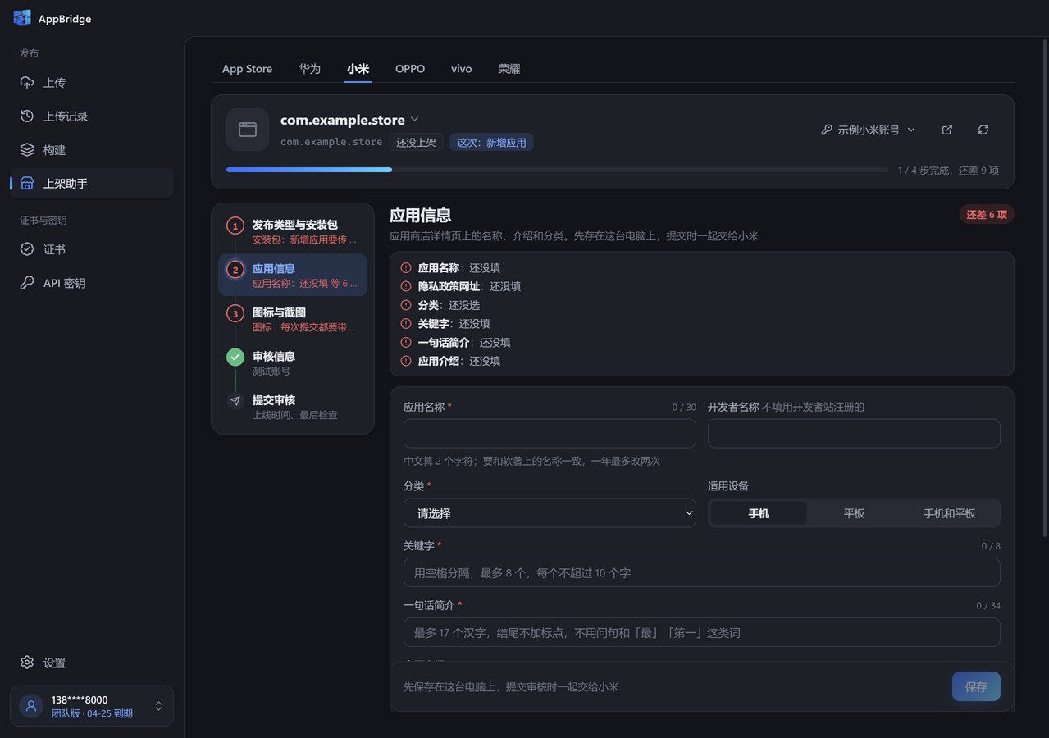Click 团队版 · 04-25 到期 text
The height and width of the screenshot is (738, 1049).
(x=92, y=713)
